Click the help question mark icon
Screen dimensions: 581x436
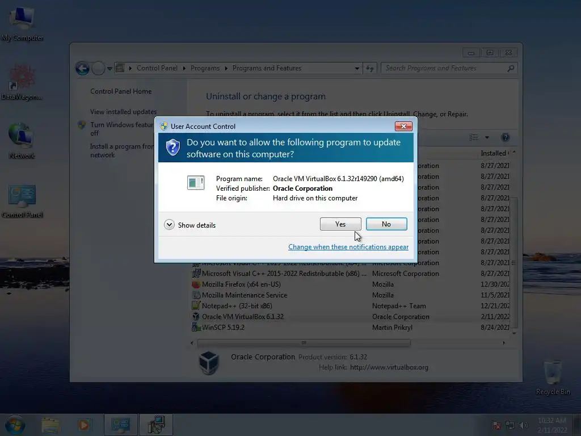click(505, 137)
